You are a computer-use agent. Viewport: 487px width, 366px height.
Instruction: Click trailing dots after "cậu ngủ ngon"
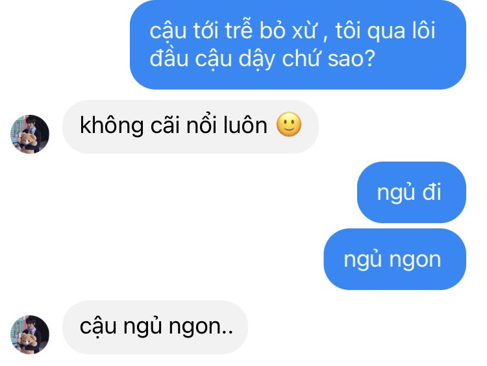click(227, 332)
